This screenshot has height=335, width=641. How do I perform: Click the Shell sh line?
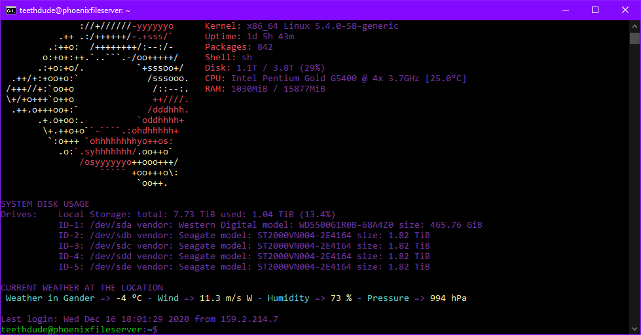tap(229, 57)
